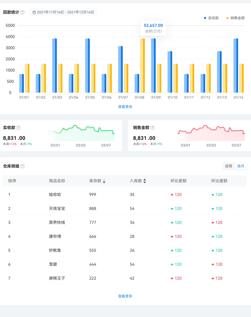Click 入库数 value 42 in 麻辣王子 row
251x317 pixels.
pos(132,278)
